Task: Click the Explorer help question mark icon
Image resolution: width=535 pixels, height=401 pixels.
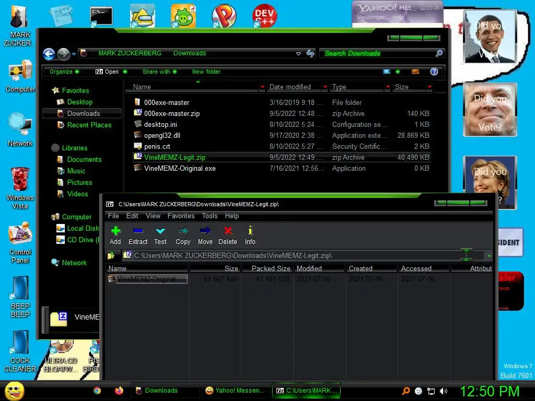Action: 434,72
